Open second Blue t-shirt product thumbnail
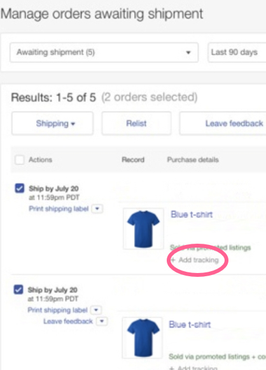 (142, 337)
